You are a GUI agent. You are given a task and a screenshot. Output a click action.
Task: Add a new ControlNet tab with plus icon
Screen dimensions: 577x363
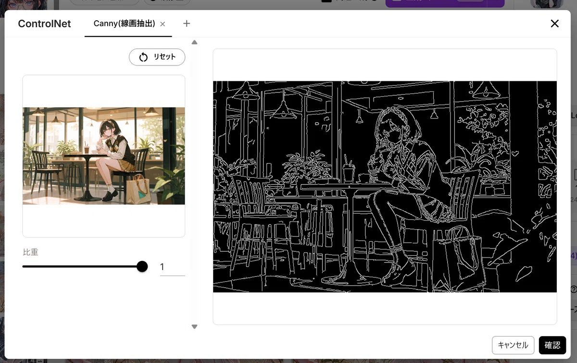[187, 24]
